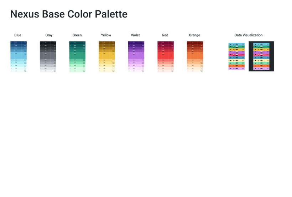Select the Violet palette swatch strip
The image size is (292, 197).
[x=136, y=57]
